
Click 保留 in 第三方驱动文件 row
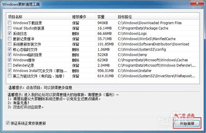[x=75, y=76]
